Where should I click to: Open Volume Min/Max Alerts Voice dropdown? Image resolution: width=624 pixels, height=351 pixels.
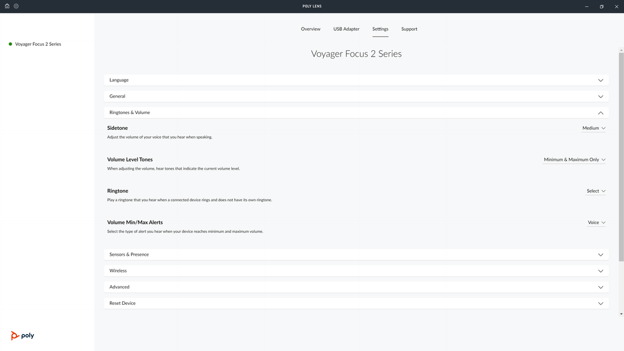pos(596,223)
